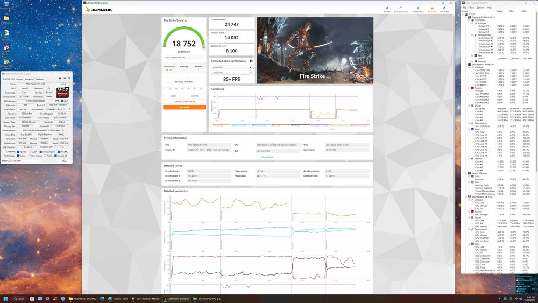The height and width of the screenshot is (303, 538).
Task: Click the BIOS export share icon in GPU-Z
Action: click(x=57, y=101)
